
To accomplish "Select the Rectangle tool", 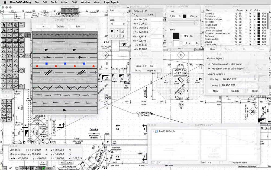I will point(4,40).
